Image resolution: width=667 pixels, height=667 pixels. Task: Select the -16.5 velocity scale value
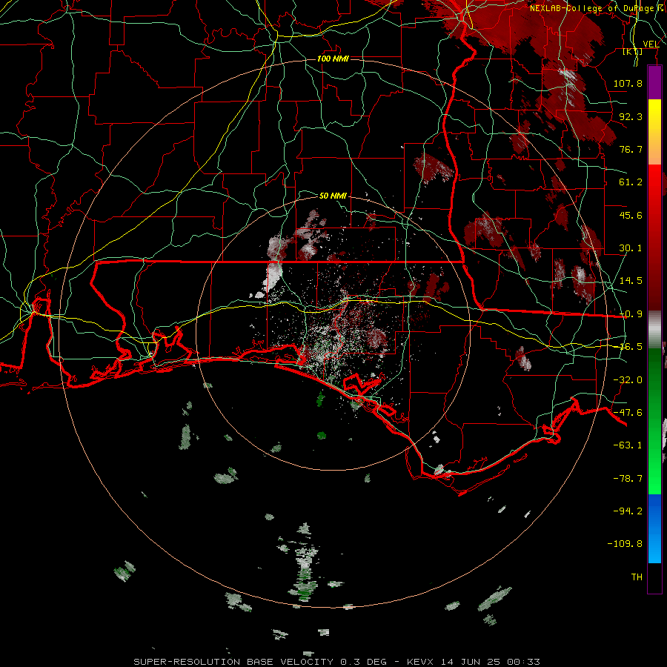coord(631,347)
